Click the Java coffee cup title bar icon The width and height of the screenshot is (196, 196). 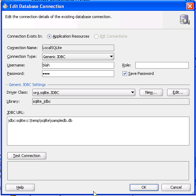coord(5,6)
